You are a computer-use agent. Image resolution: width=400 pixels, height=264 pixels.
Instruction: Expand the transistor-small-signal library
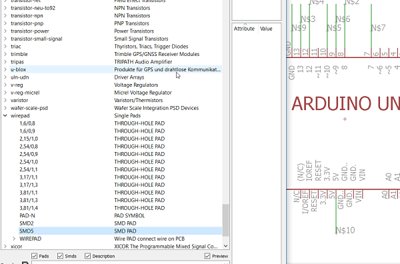pyautogui.click(x=5, y=39)
